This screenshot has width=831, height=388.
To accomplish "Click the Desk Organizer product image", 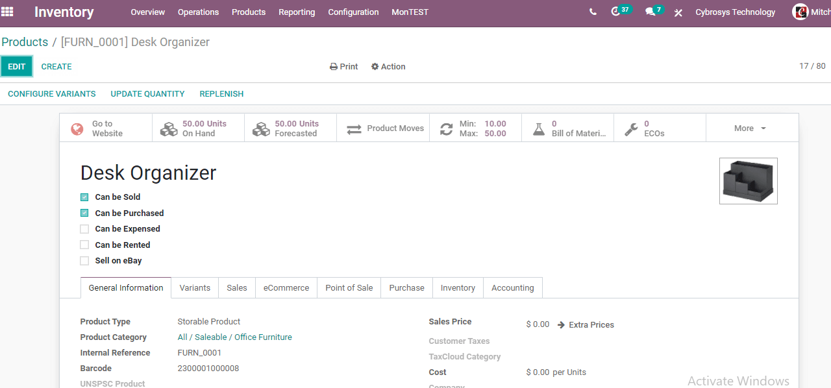I will point(749,181).
